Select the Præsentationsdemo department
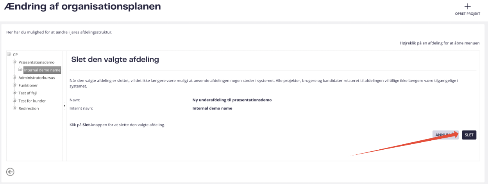Screen dimensions: 488x184 (x=37, y=62)
